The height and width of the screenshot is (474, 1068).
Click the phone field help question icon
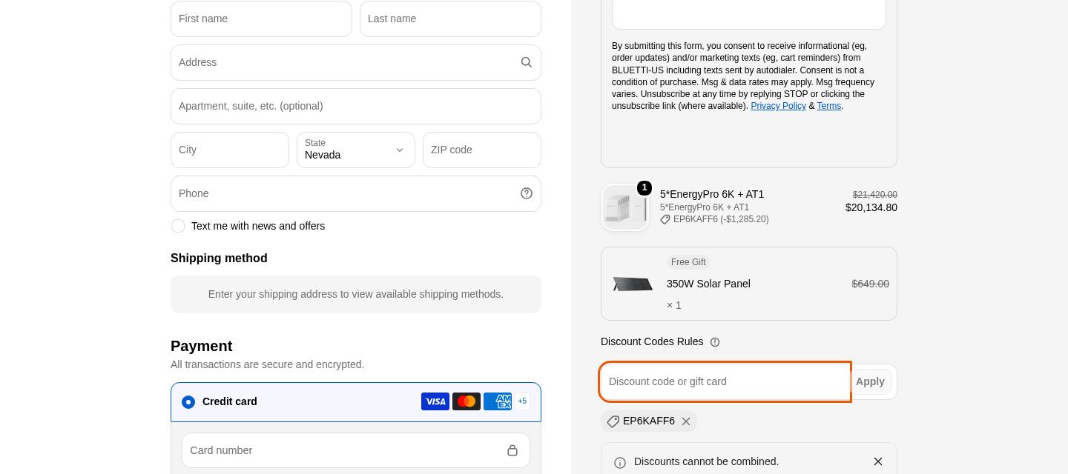coord(527,193)
